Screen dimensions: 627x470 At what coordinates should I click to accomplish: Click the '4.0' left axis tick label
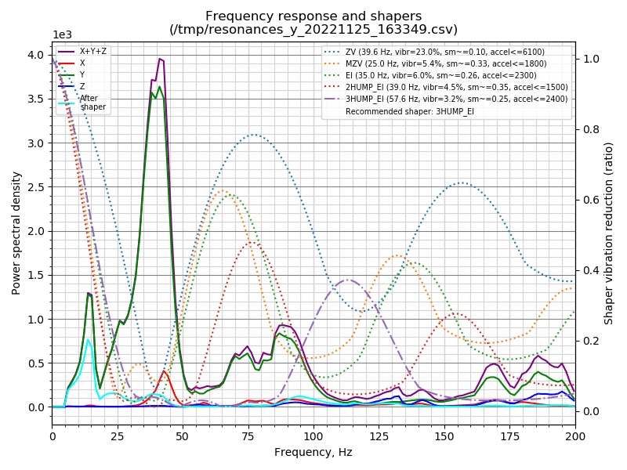[35, 55]
